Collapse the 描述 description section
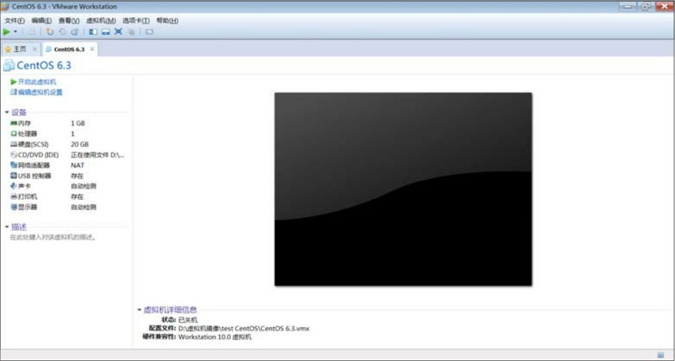 click(7, 227)
